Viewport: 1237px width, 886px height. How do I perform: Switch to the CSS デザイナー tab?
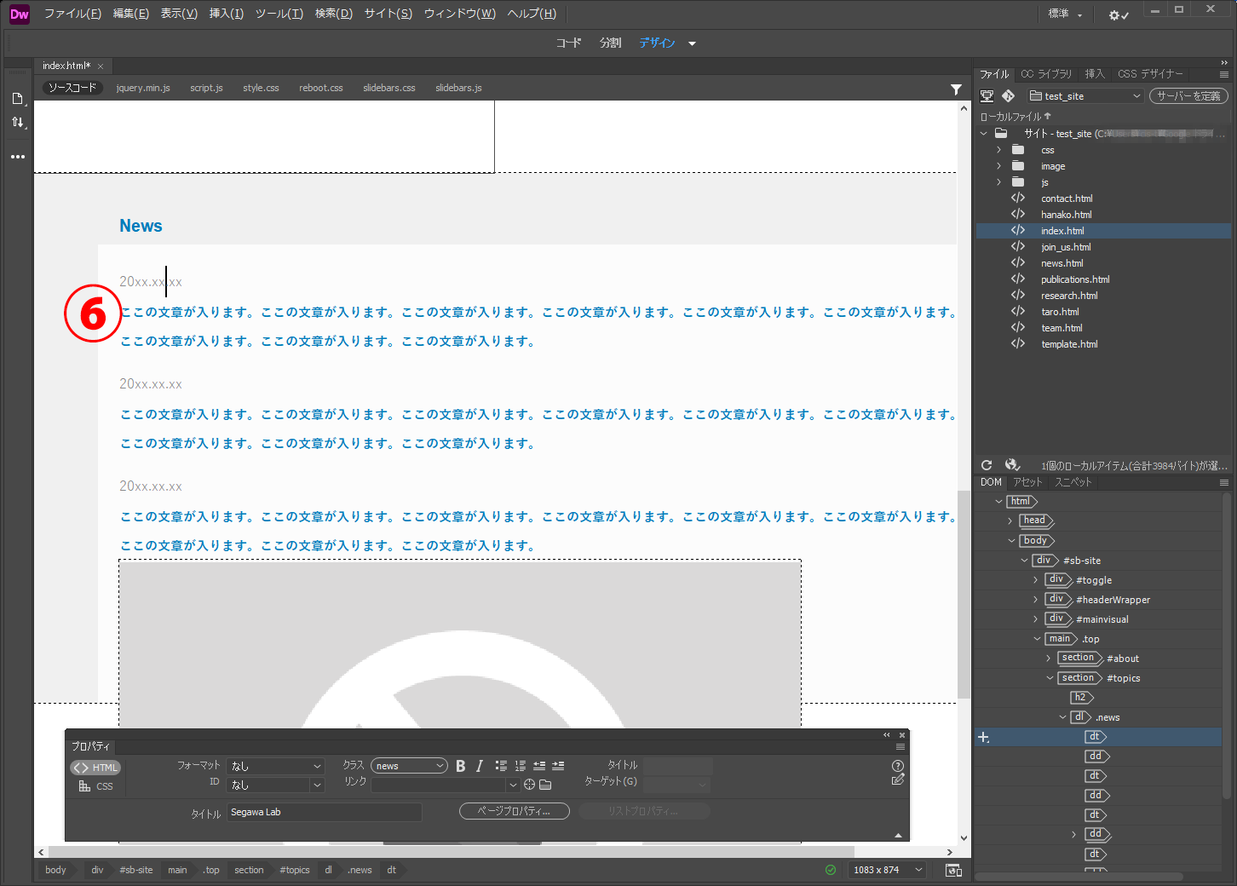(1150, 74)
